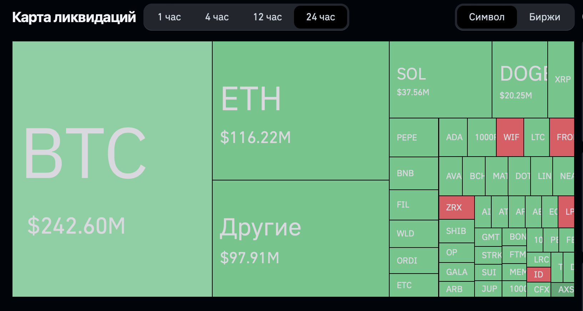
Task: Open the ORDI tile
Action: tap(414, 261)
